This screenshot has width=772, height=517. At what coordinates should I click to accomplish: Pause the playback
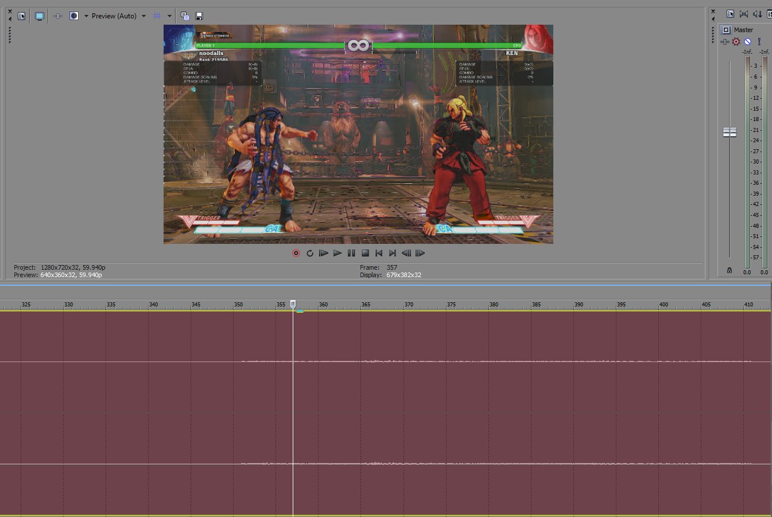[351, 253]
